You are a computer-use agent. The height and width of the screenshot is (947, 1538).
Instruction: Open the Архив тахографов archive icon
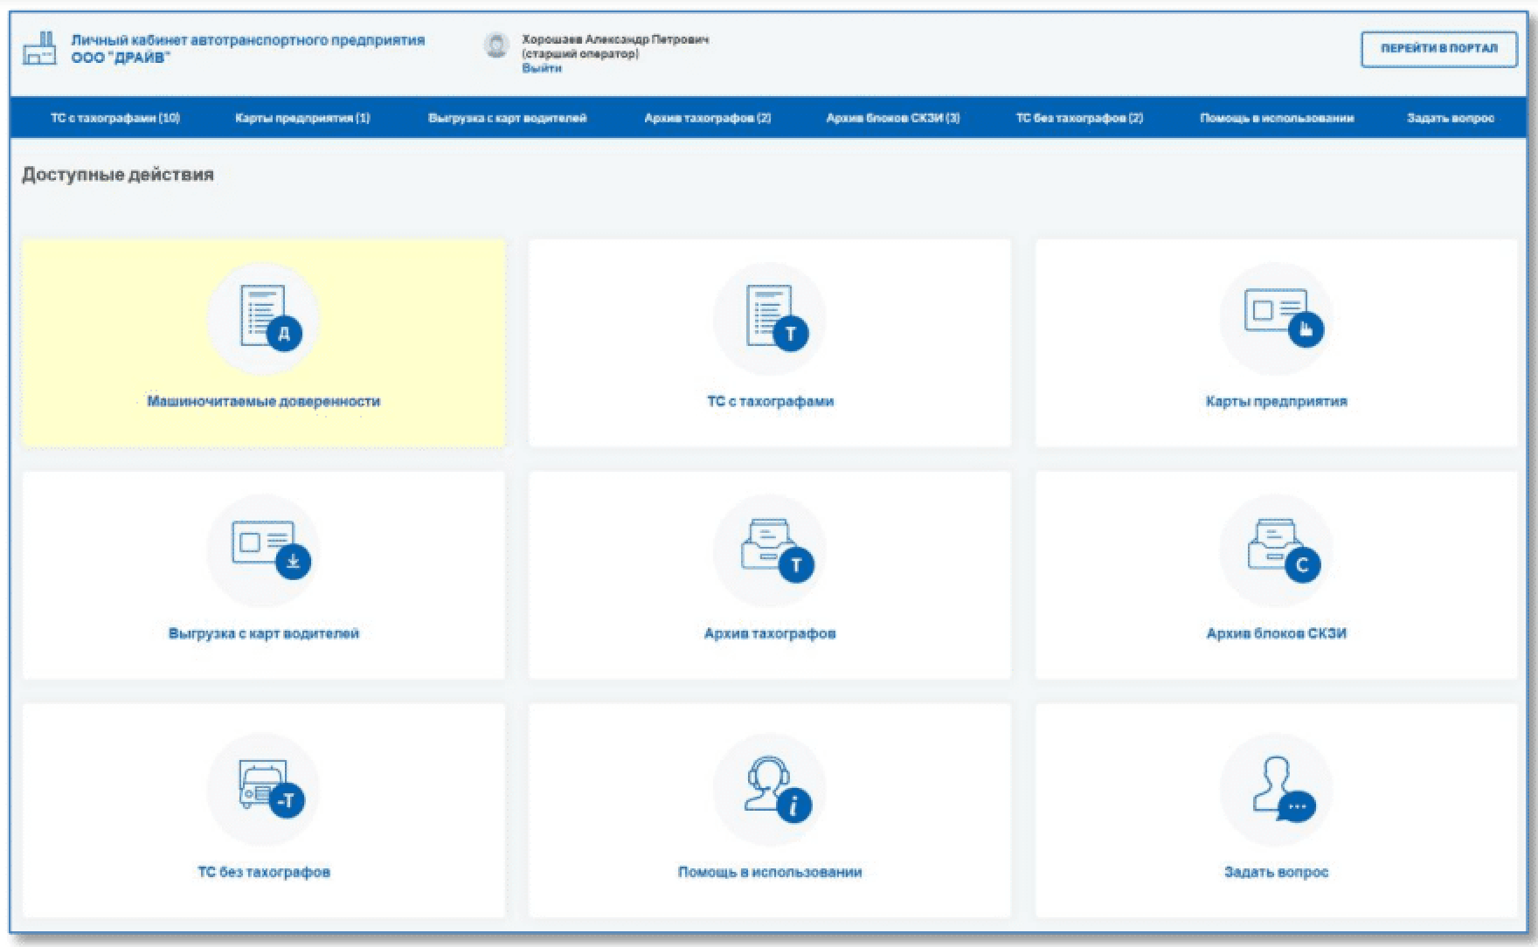pos(770,550)
